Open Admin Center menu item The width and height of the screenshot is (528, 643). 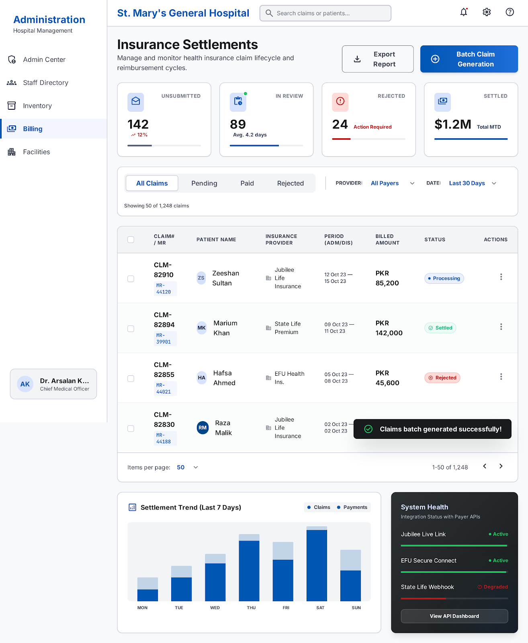(x=53, y=59)
